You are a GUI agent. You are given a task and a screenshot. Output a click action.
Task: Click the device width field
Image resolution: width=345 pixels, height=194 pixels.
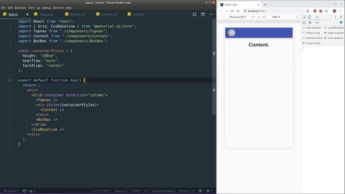[253, 17]
